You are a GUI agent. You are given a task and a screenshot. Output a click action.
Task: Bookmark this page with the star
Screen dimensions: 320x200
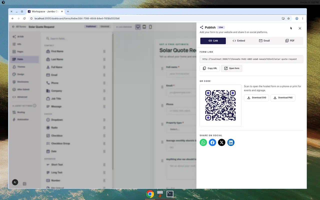288,18
